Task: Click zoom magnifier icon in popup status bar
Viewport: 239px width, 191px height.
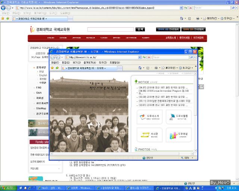Action: tap(182, 158)
